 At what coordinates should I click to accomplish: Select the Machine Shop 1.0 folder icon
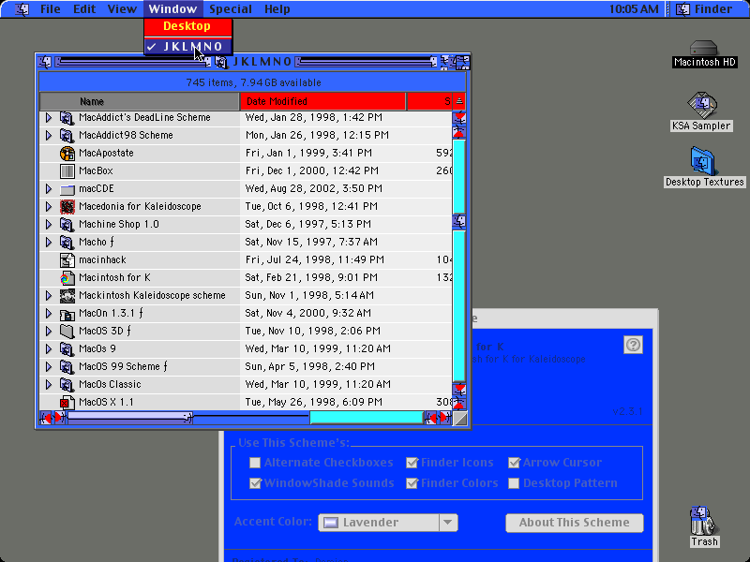point(67,224)
